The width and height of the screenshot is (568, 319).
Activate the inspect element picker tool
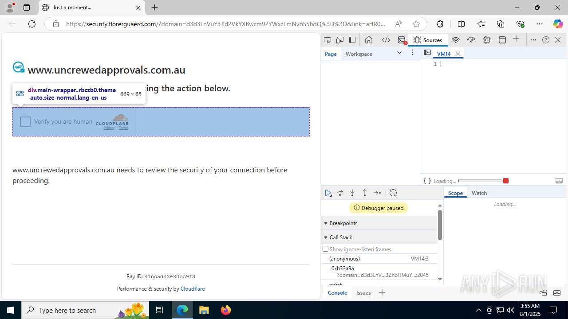point(327,40)
